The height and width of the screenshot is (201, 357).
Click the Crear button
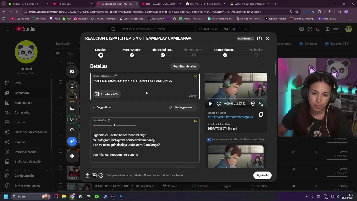coord(332,29)
